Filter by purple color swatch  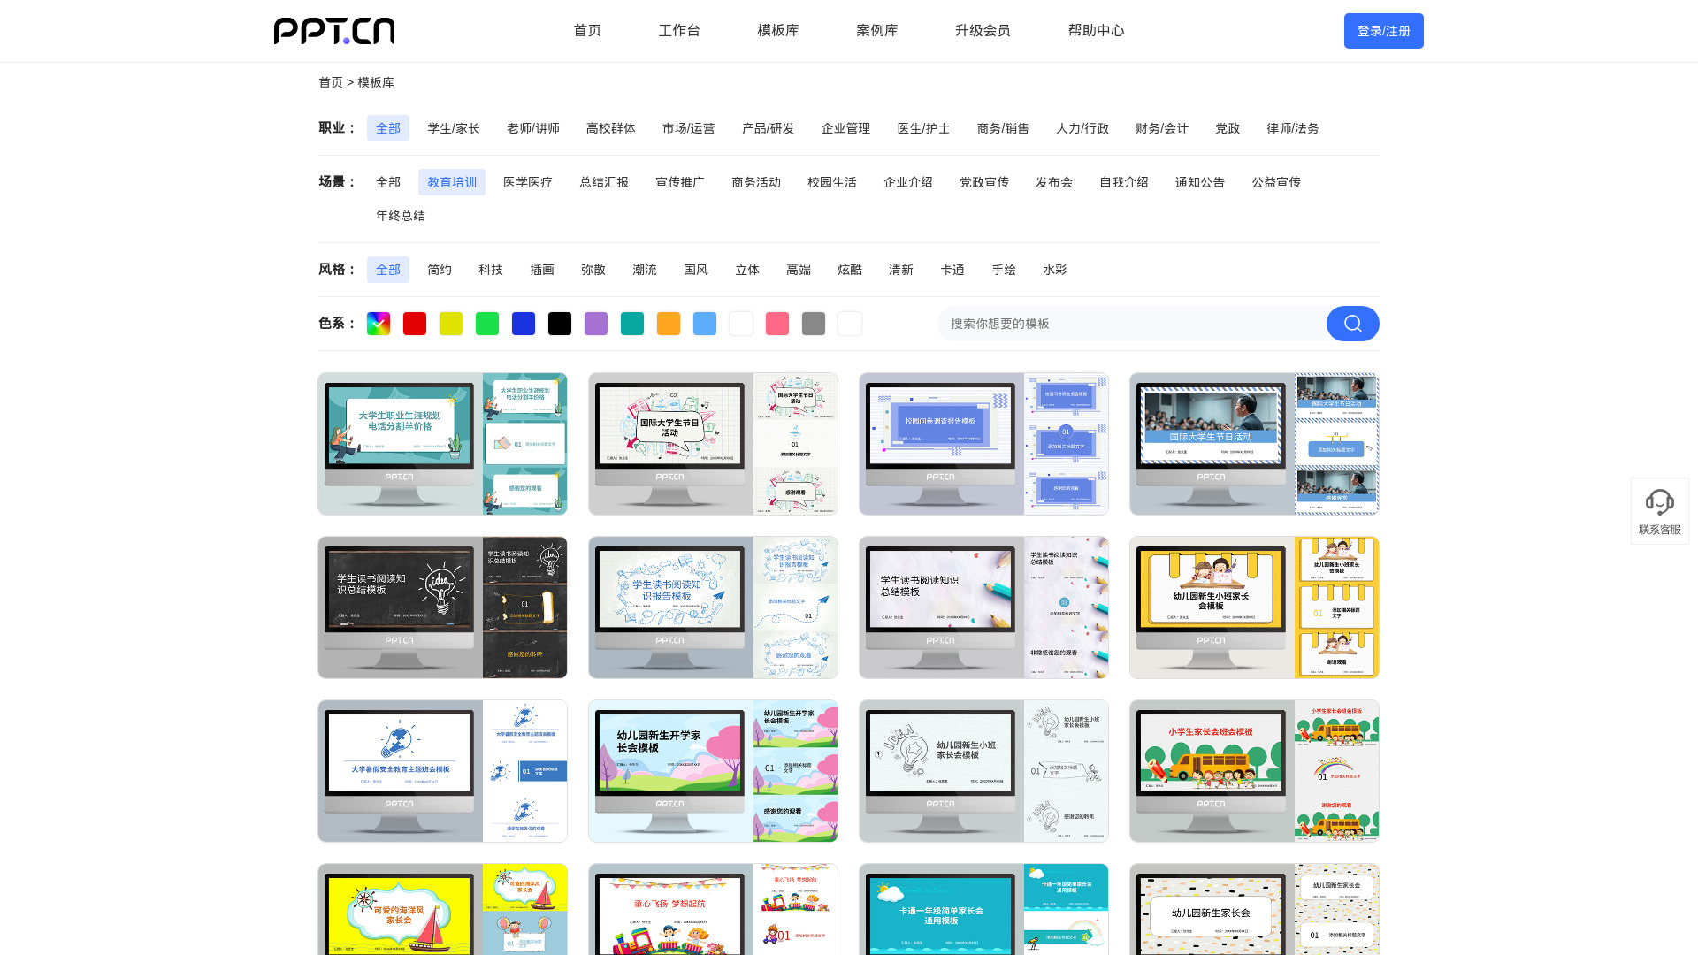pos(596,324)
